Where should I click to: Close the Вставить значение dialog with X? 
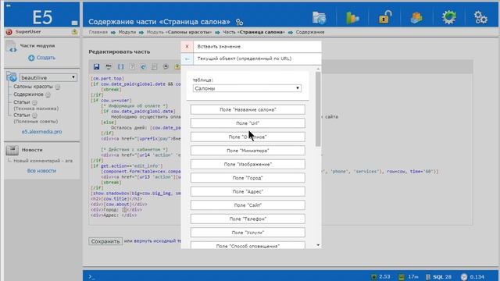tap(187, 47)
